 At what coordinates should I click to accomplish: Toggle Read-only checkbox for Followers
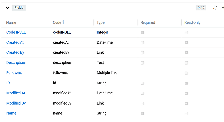(x=186, y=73)
